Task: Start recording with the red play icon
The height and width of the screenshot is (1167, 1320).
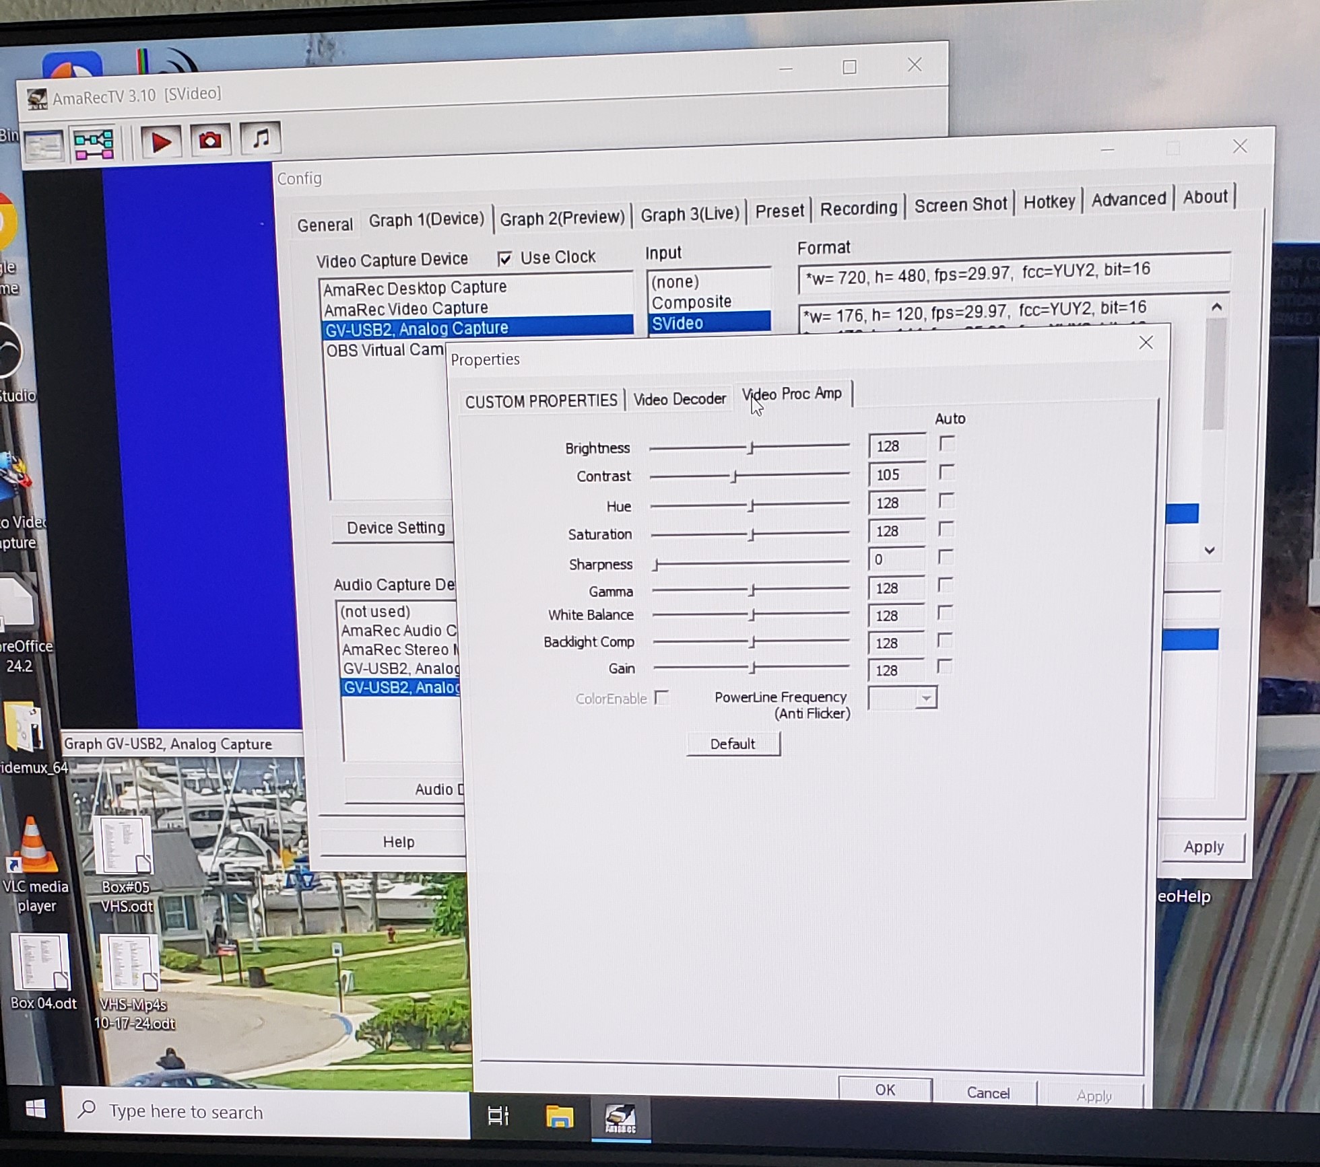Action: (160, 142)
